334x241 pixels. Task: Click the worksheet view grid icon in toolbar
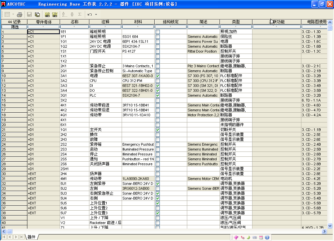(7, 14)
